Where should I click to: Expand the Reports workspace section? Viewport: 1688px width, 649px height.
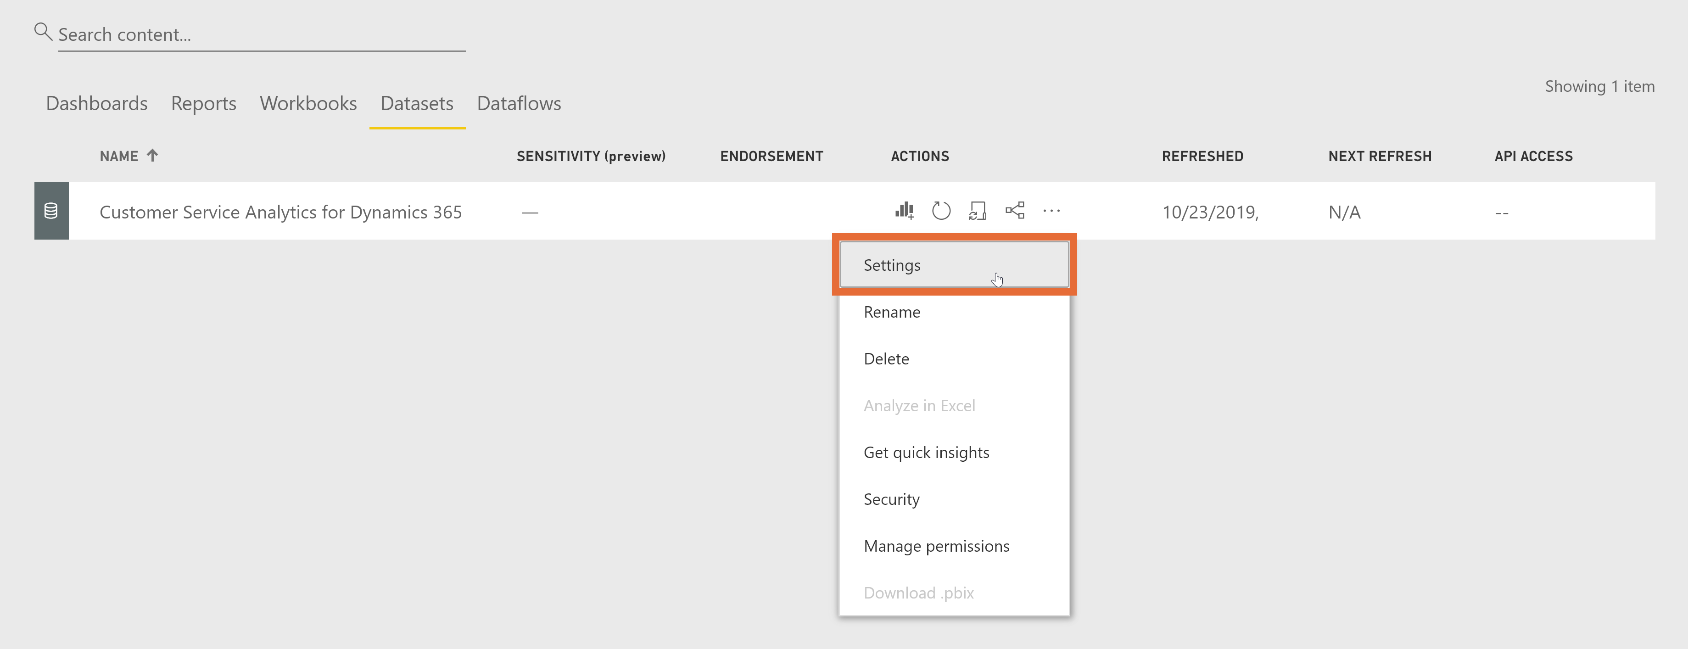[x=203, y=103]
